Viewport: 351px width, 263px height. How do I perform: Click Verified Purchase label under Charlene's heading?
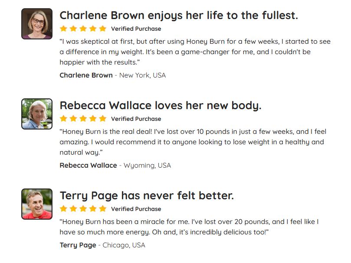click(x=136, y=29)
